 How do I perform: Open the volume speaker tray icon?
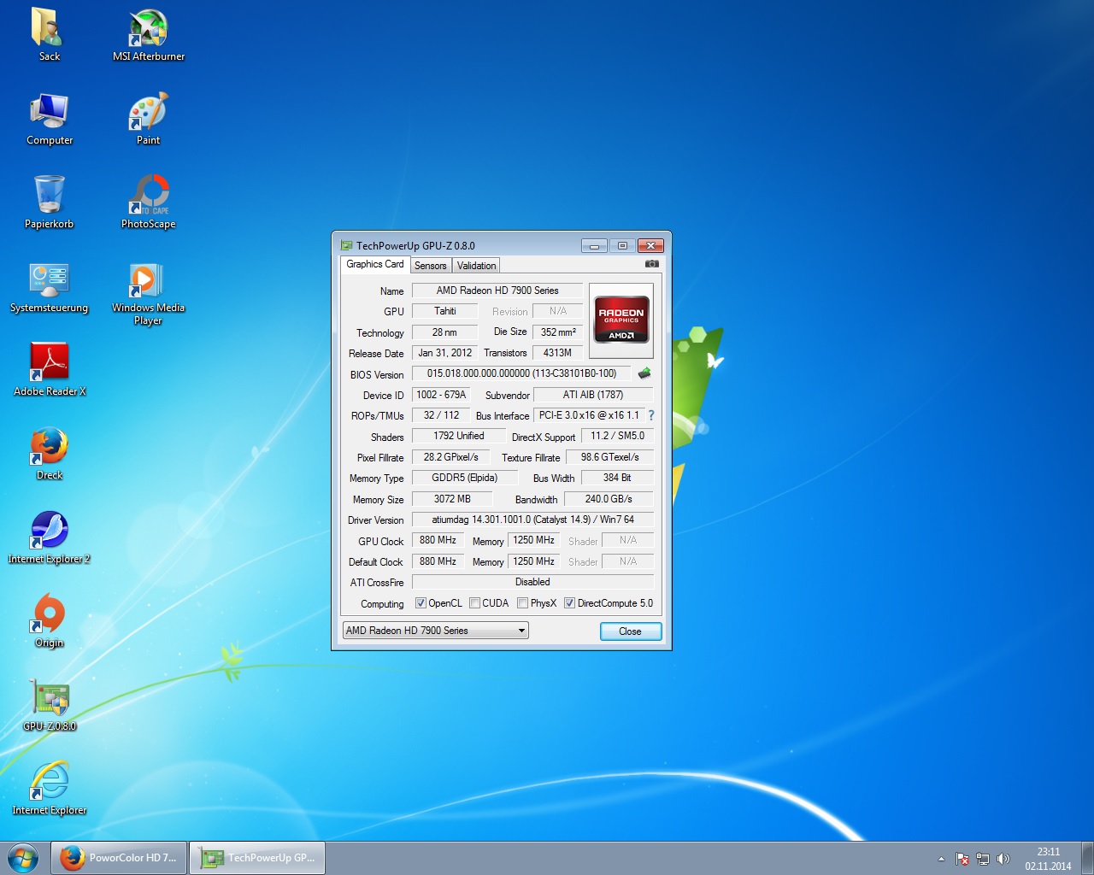[x=1003, y=859]
